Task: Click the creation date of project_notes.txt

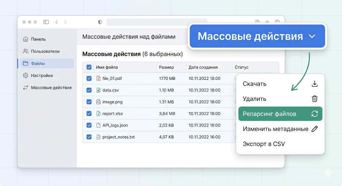Action: point(204,137)
